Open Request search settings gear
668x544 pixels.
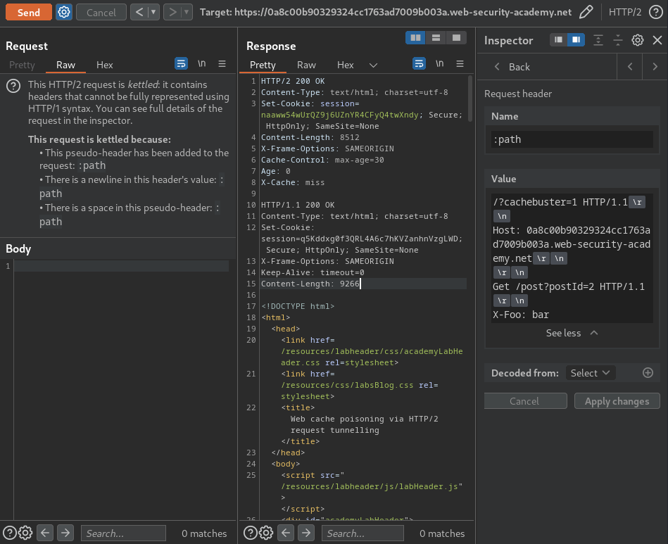pyautogui.click(x=25, y=533)
